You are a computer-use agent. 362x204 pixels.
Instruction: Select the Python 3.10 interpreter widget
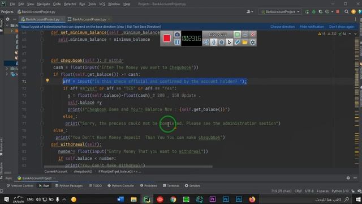(x=340, y=192)
